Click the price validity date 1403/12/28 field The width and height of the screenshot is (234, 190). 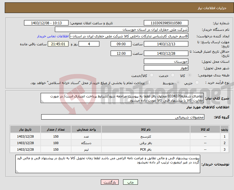(166, 53)
